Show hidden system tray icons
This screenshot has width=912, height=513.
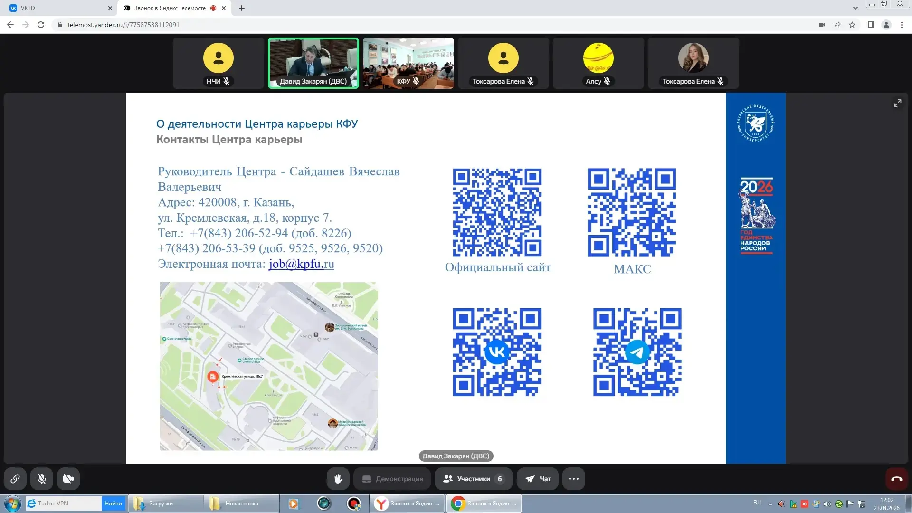click(770, 504)
